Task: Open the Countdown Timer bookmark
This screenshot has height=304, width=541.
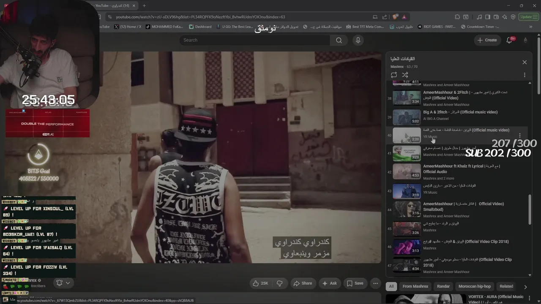Action: click(x=479, y=27)
